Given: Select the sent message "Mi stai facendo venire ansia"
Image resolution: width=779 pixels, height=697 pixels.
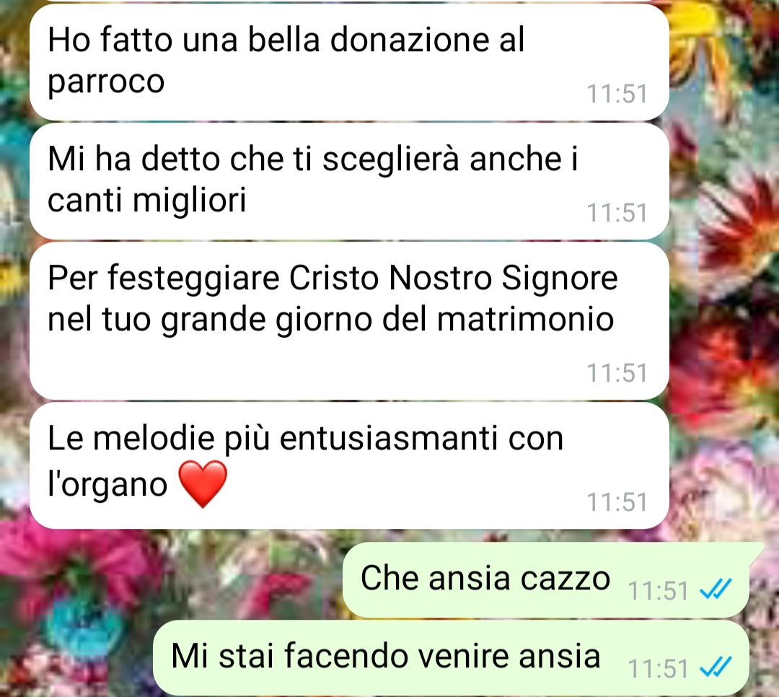Looking at the screenshot, I should pyautogui.click(x=451, y=658).
